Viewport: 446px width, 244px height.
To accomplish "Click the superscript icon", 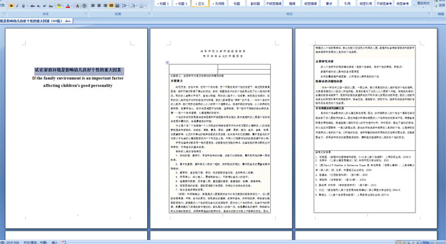I will (45, 6).
